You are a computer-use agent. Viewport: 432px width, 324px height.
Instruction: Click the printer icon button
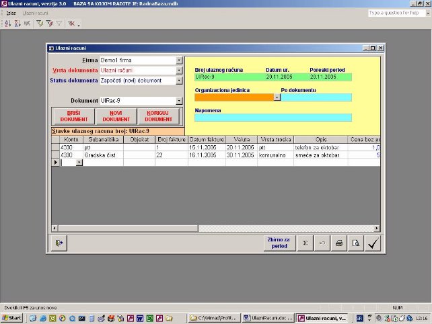340,243
